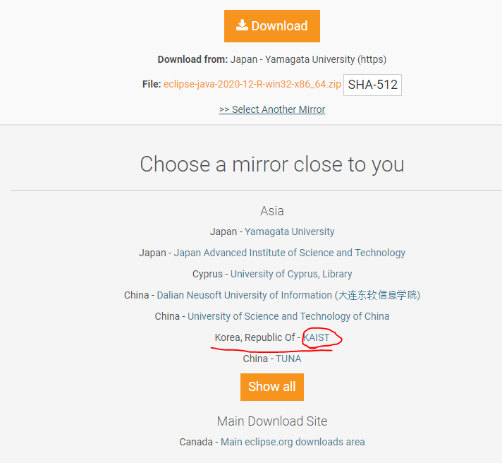Click the orange Download button
Viewport: 502px width, 463px height.
pos(272,26)
